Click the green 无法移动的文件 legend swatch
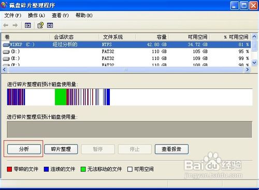The width and height of the screenshot is (259, 190). click(x=83, y=169)
